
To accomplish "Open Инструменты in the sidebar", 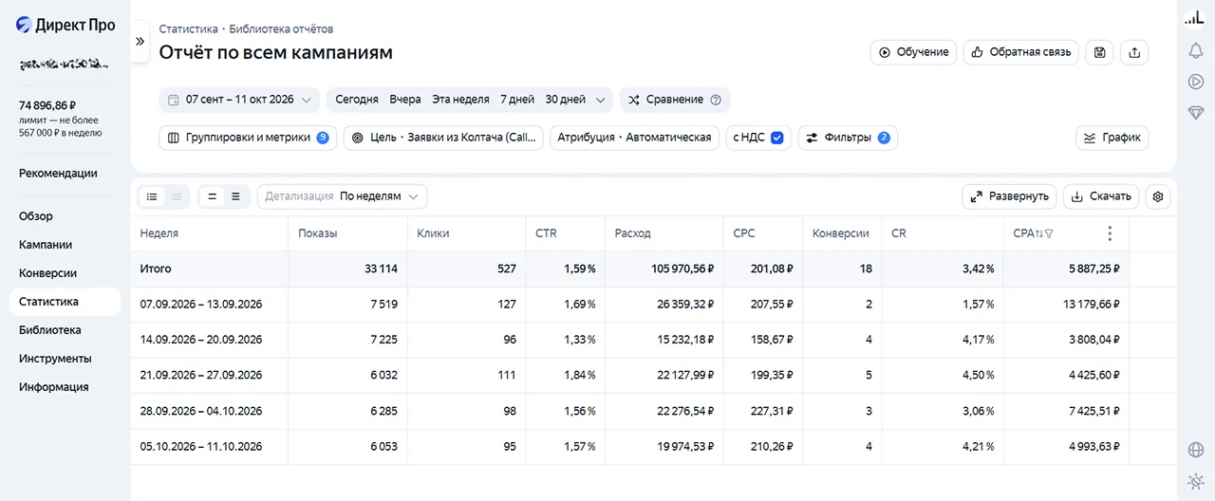I will [55, 359].
